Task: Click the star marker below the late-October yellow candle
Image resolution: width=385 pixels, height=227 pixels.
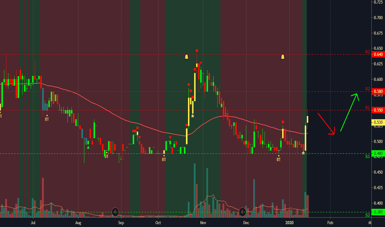Action: [x=193, y=116]
